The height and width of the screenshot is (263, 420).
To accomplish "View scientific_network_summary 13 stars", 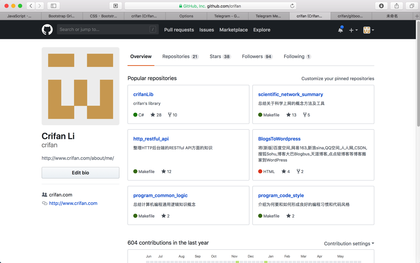I will [291, 115].
